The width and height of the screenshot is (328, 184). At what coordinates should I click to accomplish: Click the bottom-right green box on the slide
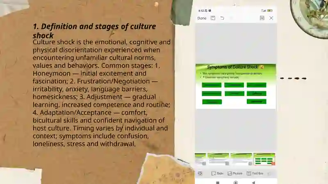coord(257,101)
